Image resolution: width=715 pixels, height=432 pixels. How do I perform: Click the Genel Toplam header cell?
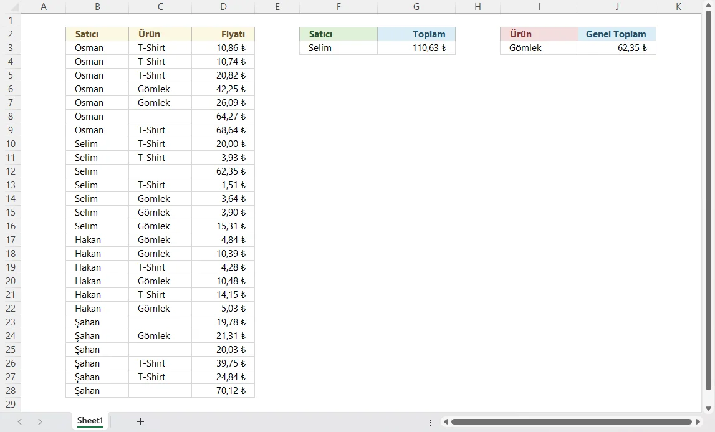pos(617,34)
